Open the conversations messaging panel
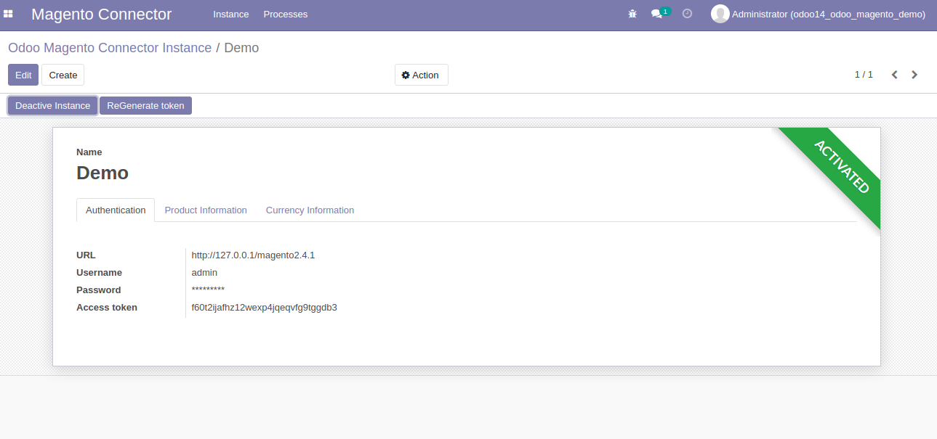 655,14
